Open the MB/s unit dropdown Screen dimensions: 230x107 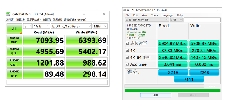pos(100,26)
